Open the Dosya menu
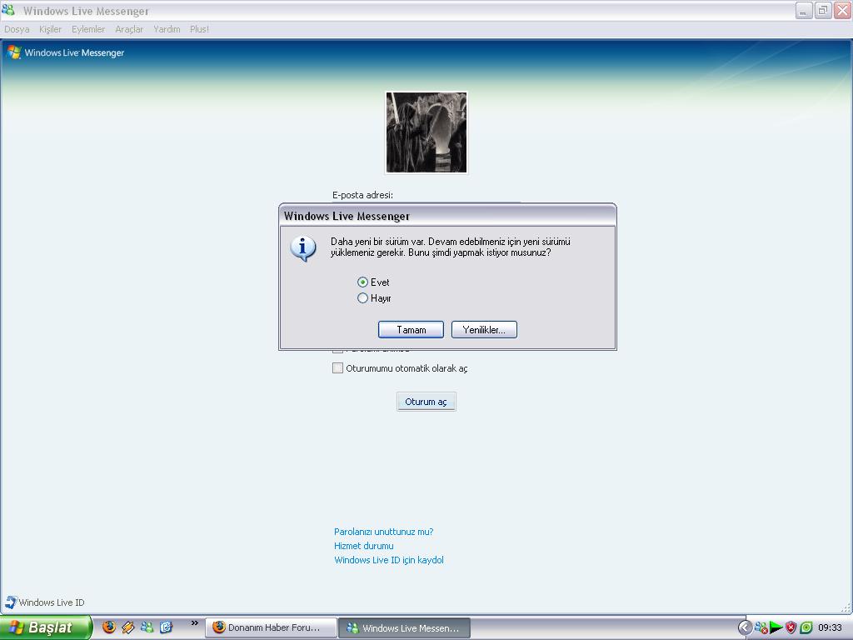This screenshot has height=640, width=853. pos(17,29)
